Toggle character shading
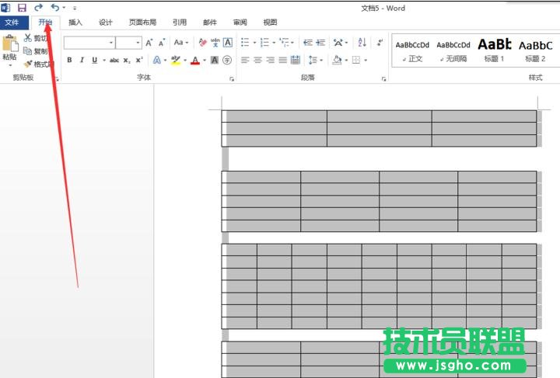Screen dimensions: 560x378 (215, 61)
